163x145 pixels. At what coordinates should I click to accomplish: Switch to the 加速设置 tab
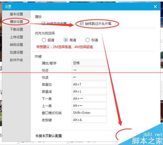tap(16, 52)
